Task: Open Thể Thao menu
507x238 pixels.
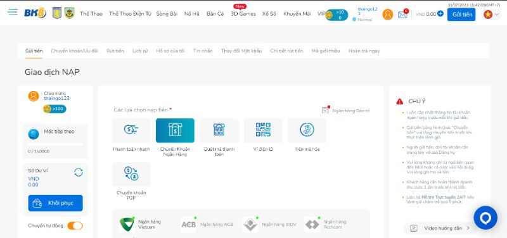Action: point(91,14)
